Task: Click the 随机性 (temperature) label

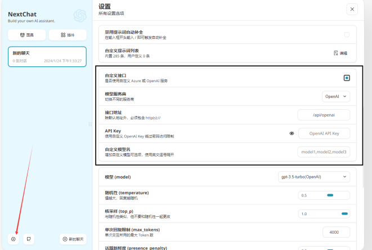Action: point(127,193)
